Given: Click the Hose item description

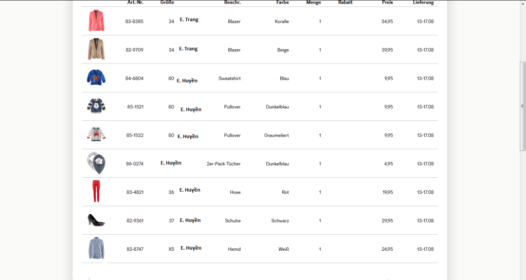Looking at the screenshot, I should click(235, 192).
